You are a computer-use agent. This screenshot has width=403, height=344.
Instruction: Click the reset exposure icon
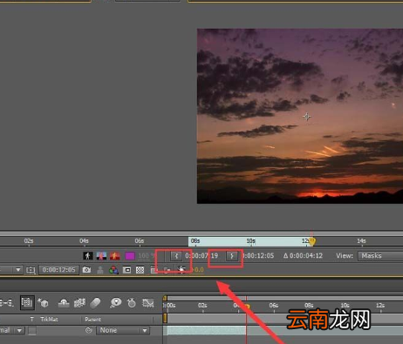coord(181,270)
